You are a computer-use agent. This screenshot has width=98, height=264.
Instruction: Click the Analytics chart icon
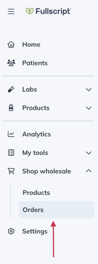(11, 134)
